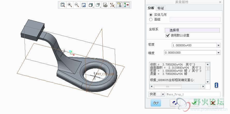230x114 pixels.
Task: Click the density value 1.000000e+00 field
Action: click(194, 45)
